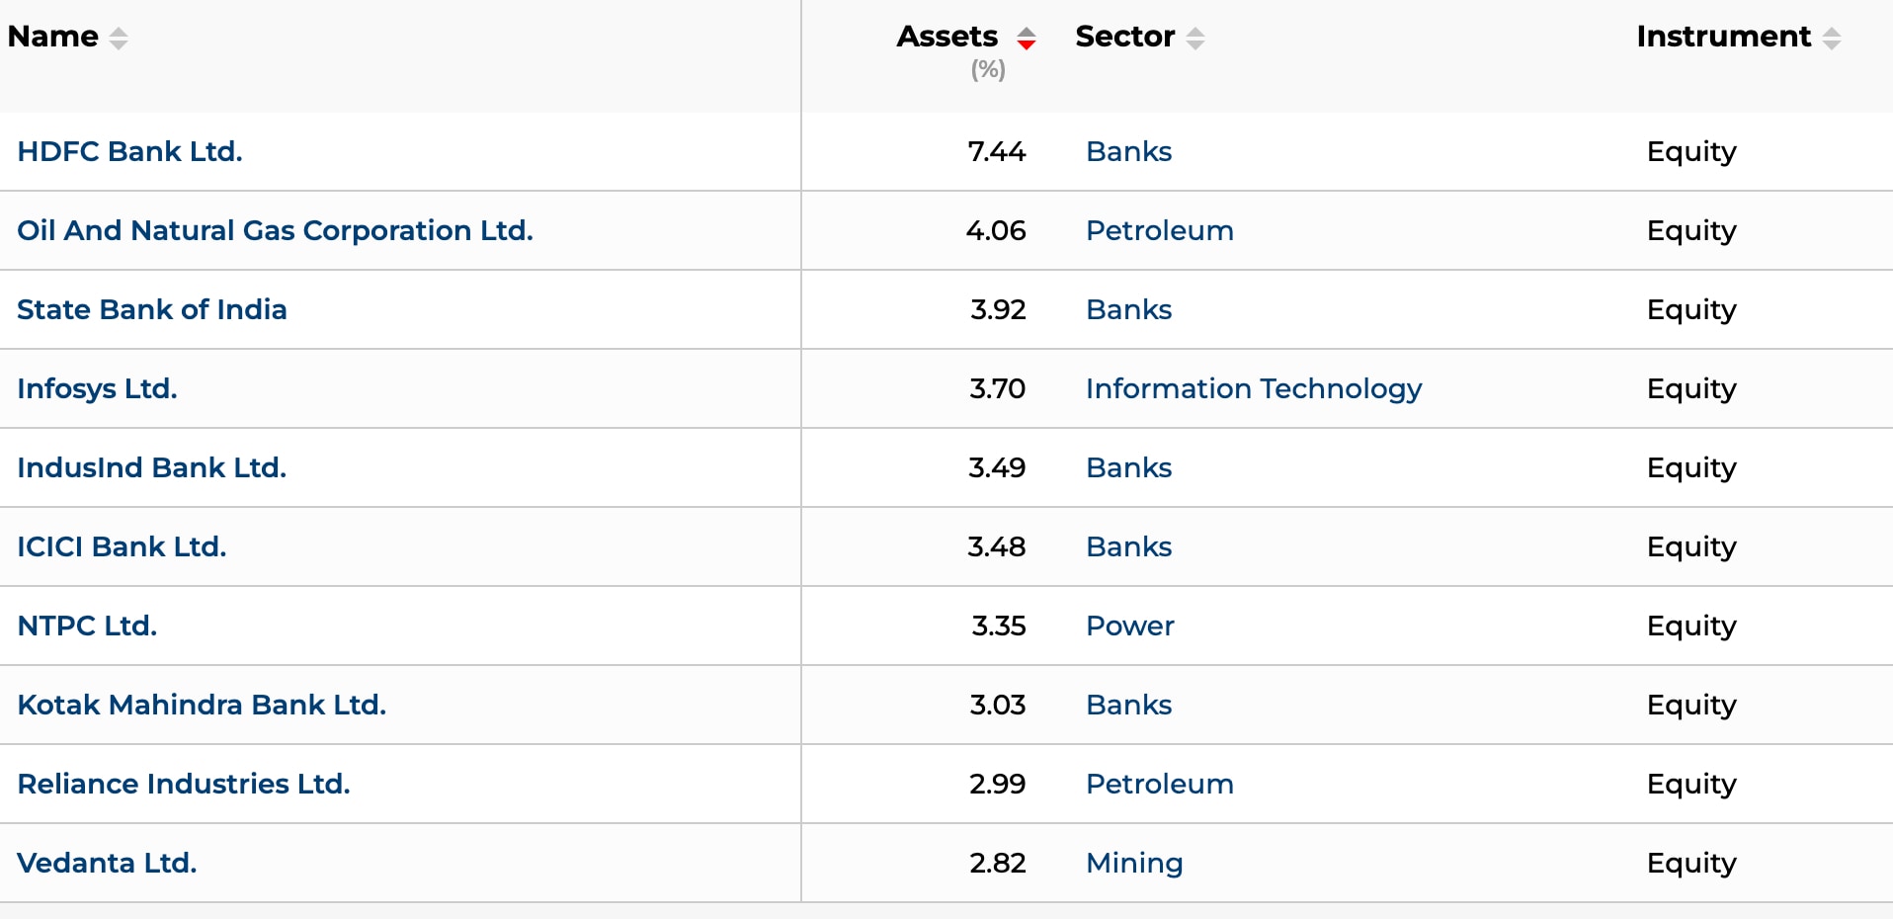Open the Infosys Ltd. holding page
The width and height of the screenshot is (1893, 919).
97,388
